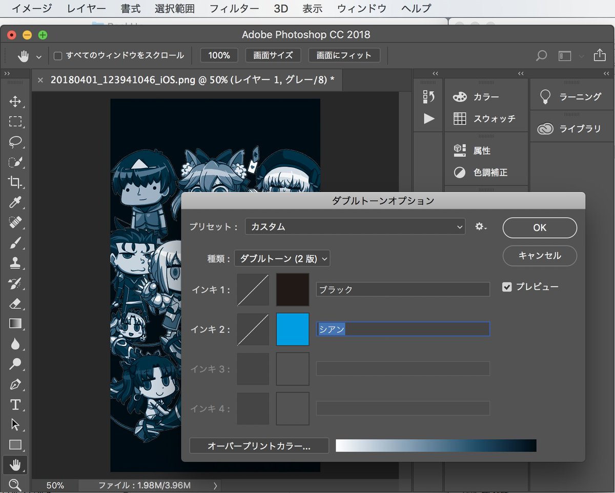
Task: Select the Pen tool
Action: (x=15, y=384)
